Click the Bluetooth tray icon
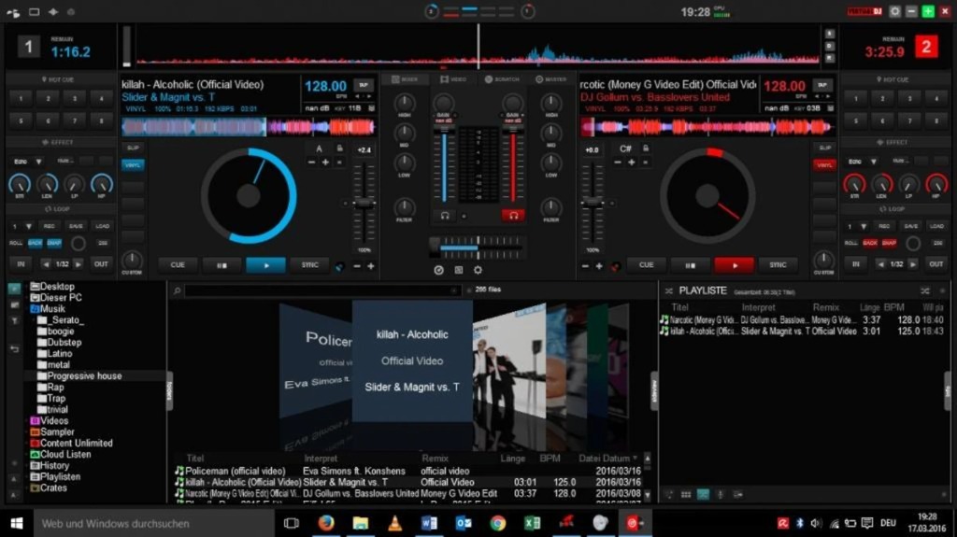 point(800,523)
